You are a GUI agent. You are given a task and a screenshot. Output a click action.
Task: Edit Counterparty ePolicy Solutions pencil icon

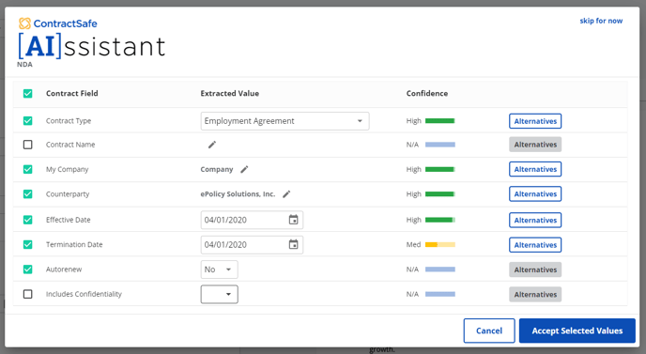click(x=286, y=194)
